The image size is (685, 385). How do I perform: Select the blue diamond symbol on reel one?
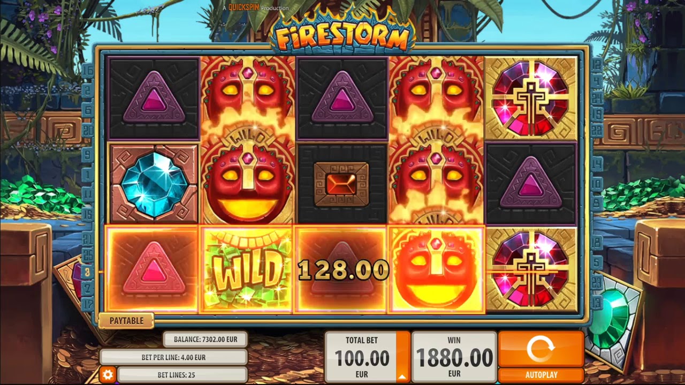[x=154, y=183]
